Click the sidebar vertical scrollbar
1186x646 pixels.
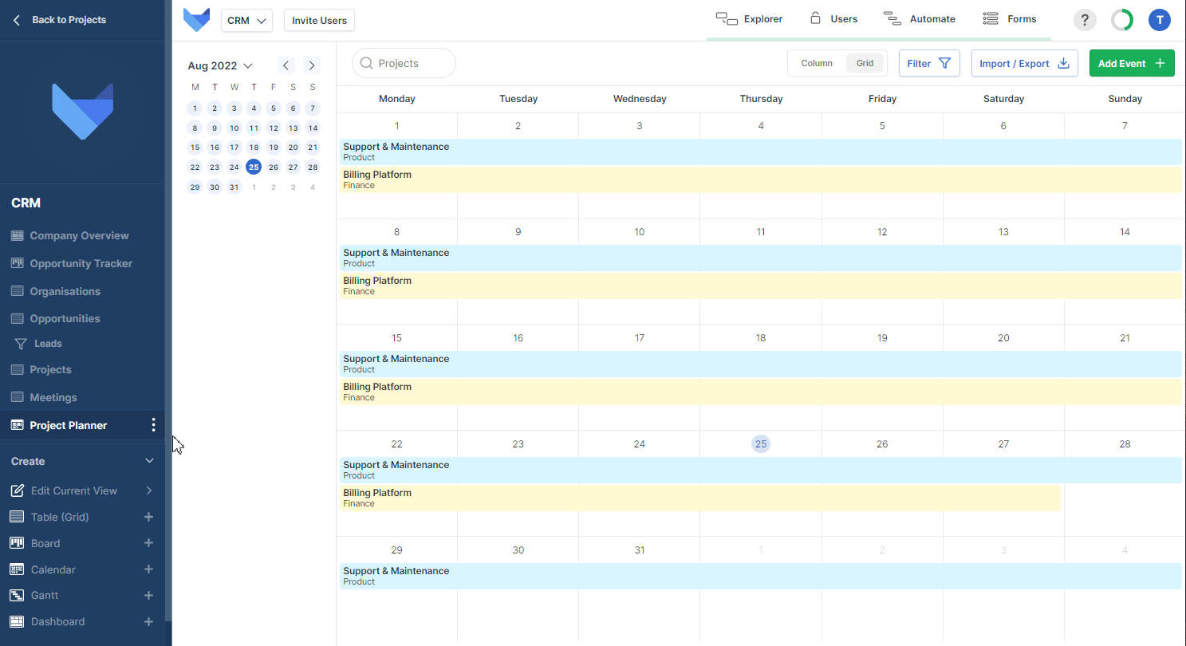(x=167, y=311)
